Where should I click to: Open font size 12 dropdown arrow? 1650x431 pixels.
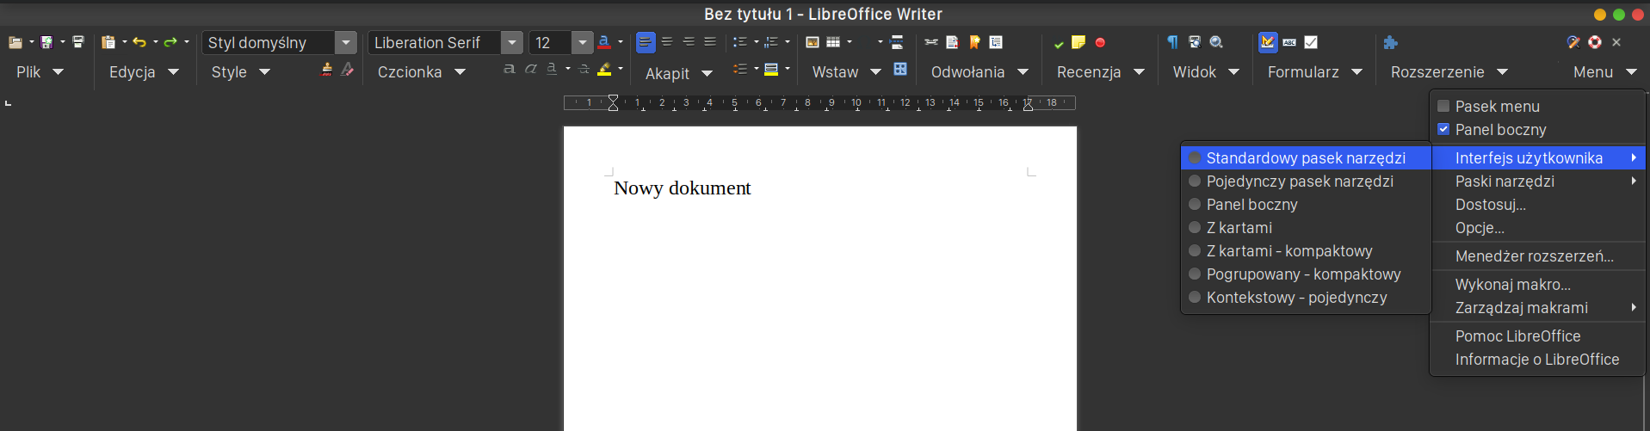point(583,42)
